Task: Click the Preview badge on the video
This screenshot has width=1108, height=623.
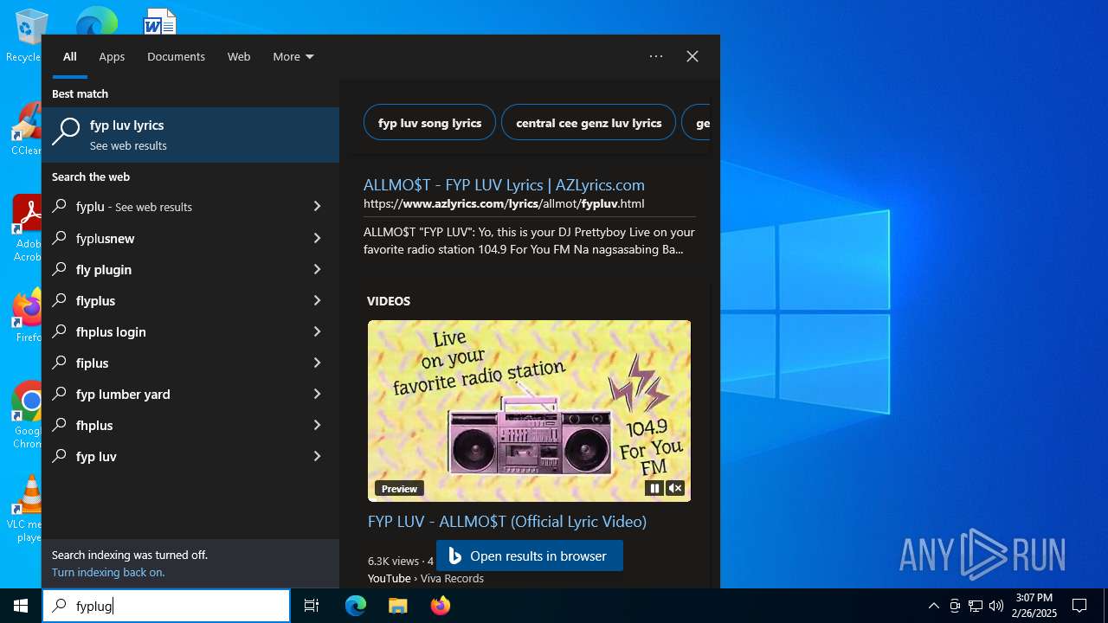Action: pos(399,489)
